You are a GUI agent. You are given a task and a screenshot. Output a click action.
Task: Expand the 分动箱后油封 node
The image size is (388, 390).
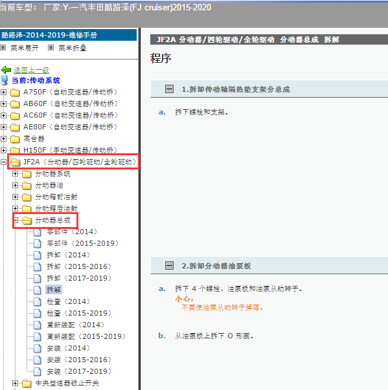coord(15,208)
